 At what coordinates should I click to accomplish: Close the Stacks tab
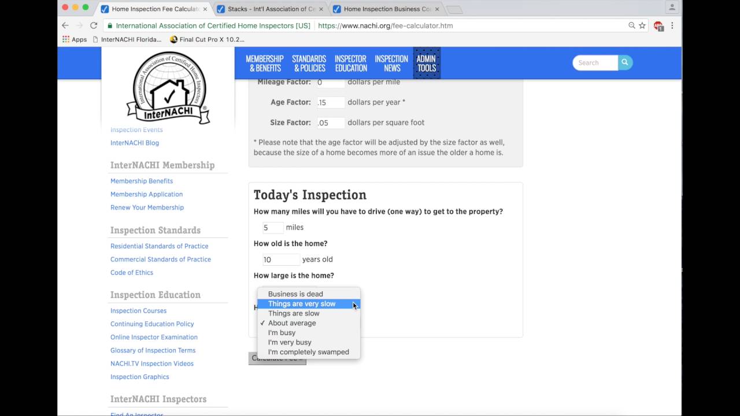tap(320, 9)
